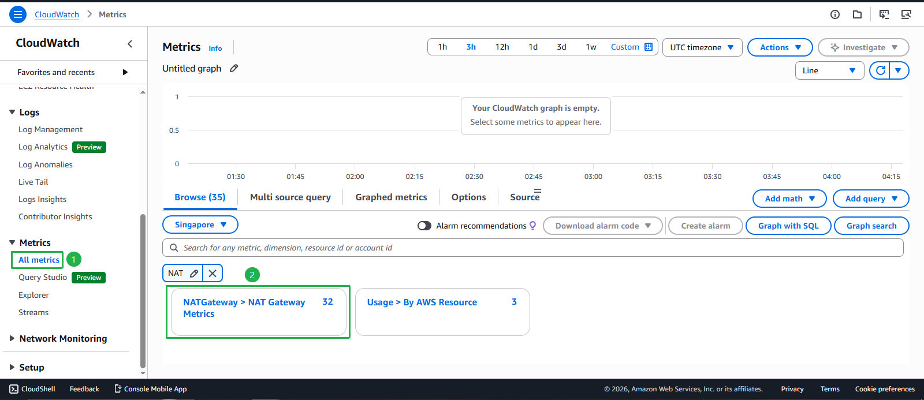Open Usage > By AWS Resource card

[x=442, y=312]
